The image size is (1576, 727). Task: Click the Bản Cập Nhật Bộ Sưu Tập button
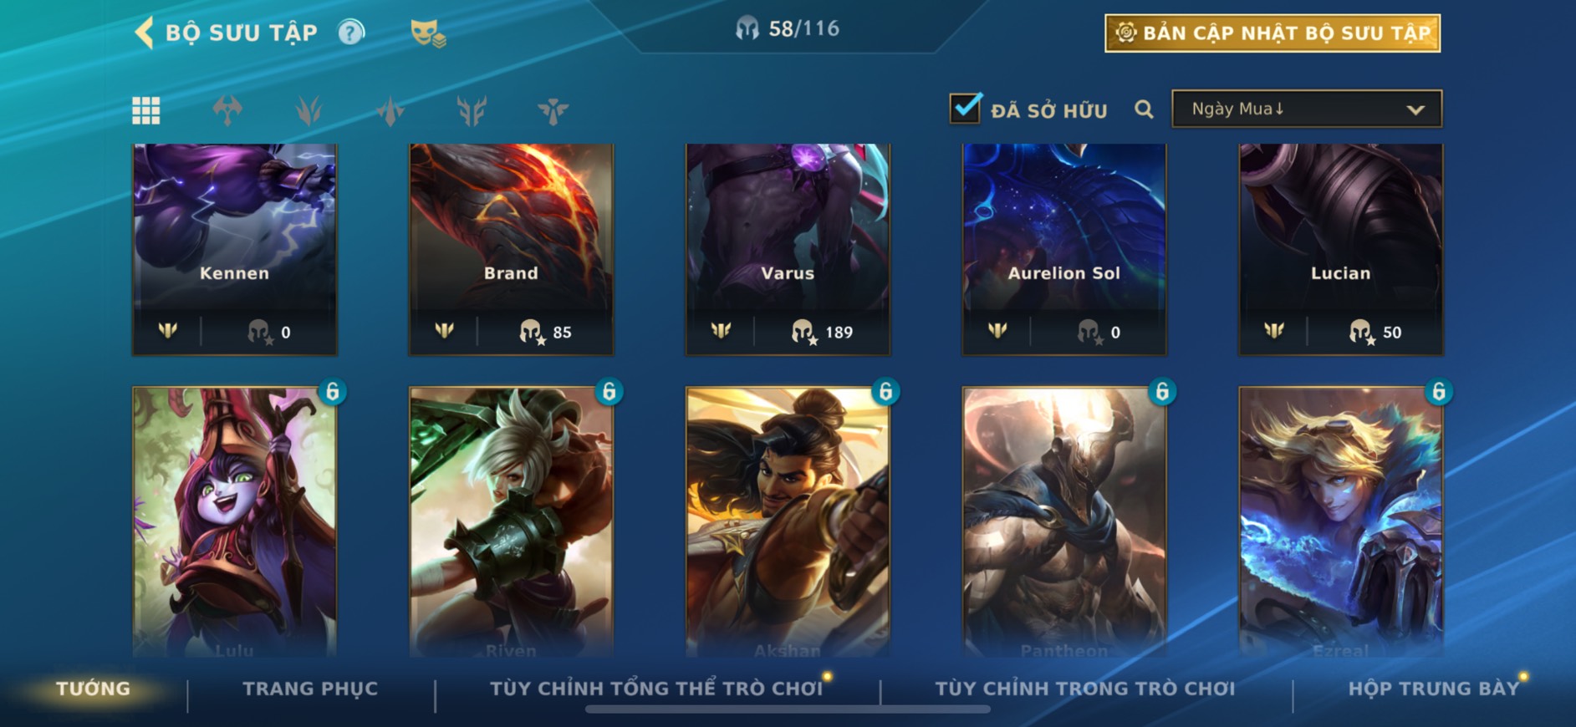(x=1273, y=33)
